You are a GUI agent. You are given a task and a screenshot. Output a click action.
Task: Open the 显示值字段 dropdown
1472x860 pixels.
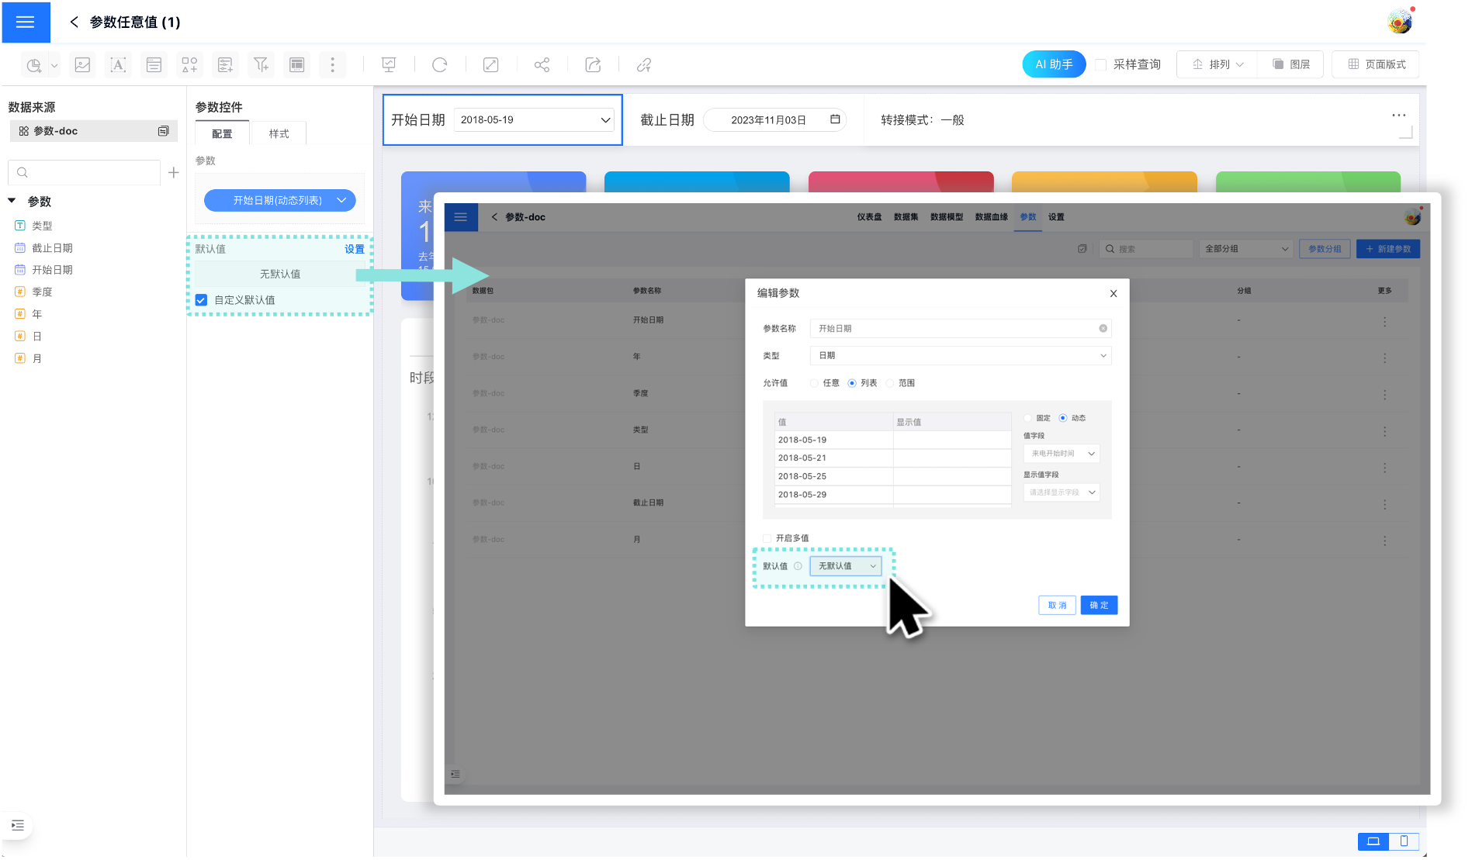[x=1062, y=492]
